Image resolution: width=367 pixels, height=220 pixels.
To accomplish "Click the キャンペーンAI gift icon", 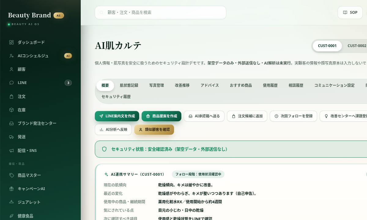I will (12, 189).
